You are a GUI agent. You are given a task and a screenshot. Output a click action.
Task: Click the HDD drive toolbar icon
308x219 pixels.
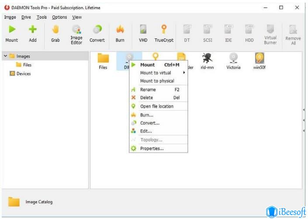249,33
